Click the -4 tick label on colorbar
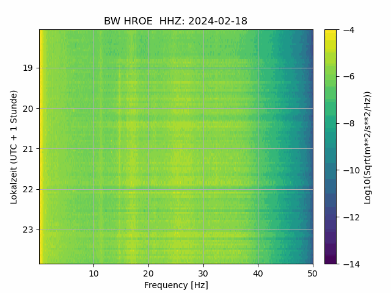The height and width of the screenshot is (293, 391). pyautogui.click(x=348, y=30)
